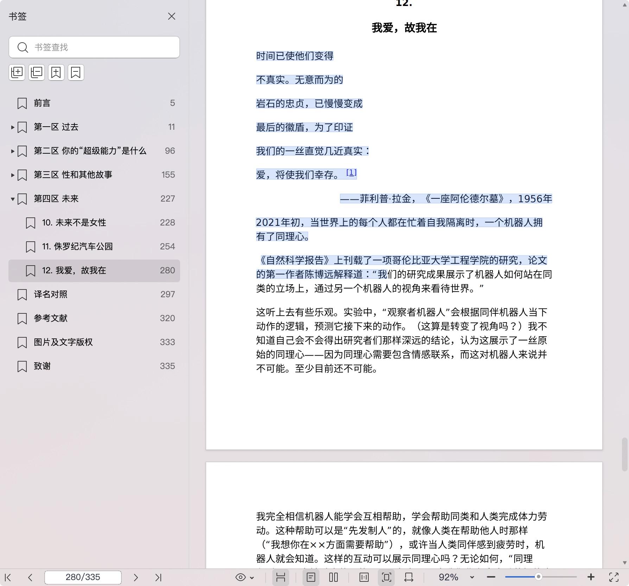Screen dimensions: 629x586
Task: Go to bookmark 10. 未来不是女性
Action: tap(94, 223)
